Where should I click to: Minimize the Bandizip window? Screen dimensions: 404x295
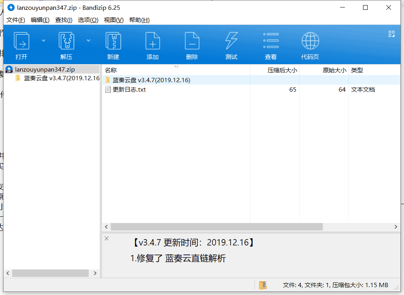click(343, 8)
